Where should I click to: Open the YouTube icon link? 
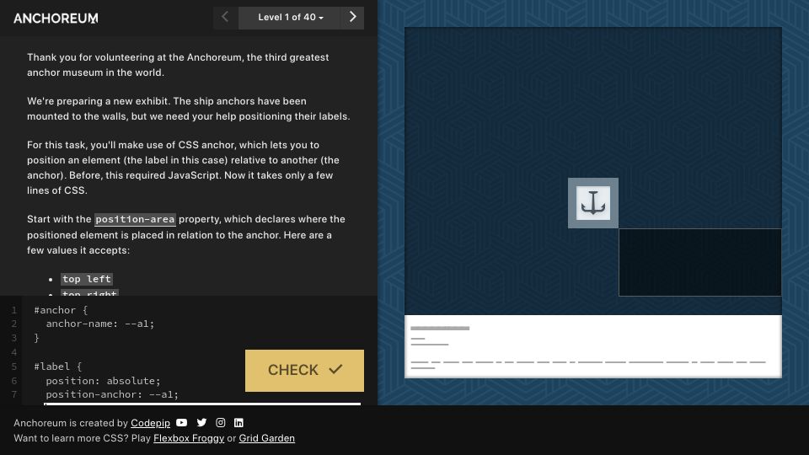[x=182, y=422]
